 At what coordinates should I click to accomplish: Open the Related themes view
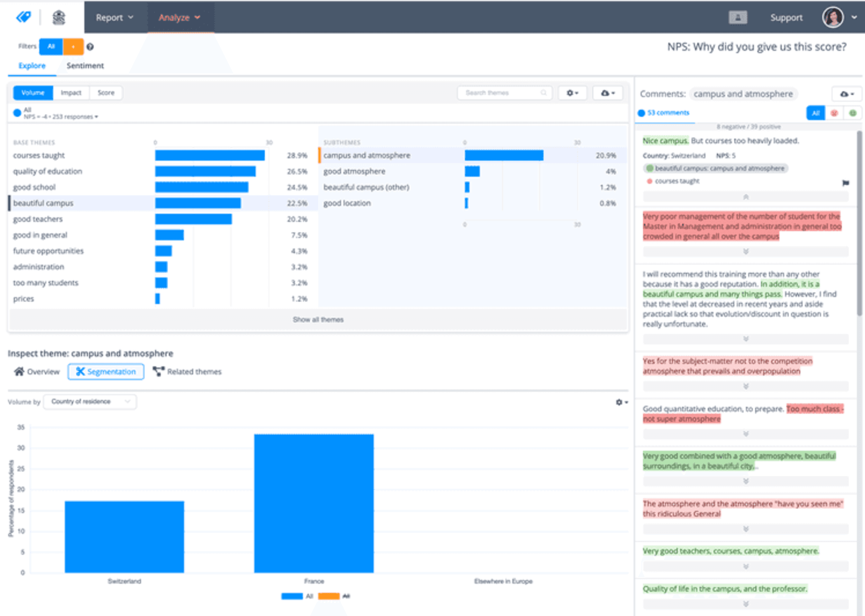pos(194,371)
